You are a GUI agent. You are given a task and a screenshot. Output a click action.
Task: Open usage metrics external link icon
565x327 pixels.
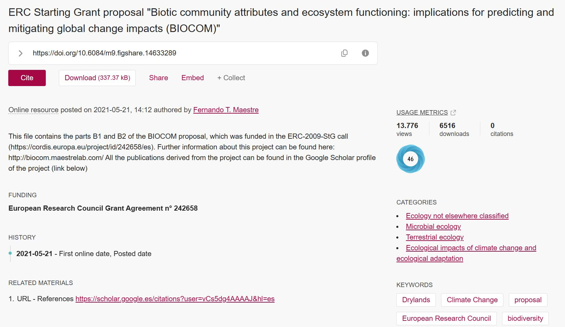point(453,113)
